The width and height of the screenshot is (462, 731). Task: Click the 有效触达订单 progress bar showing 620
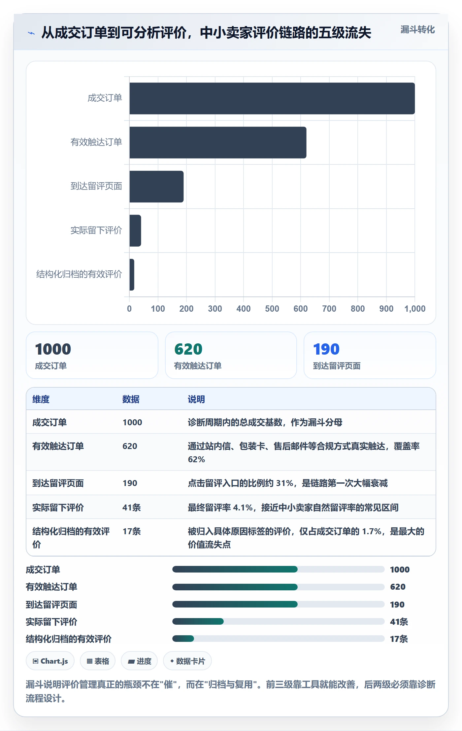(278, 587)
